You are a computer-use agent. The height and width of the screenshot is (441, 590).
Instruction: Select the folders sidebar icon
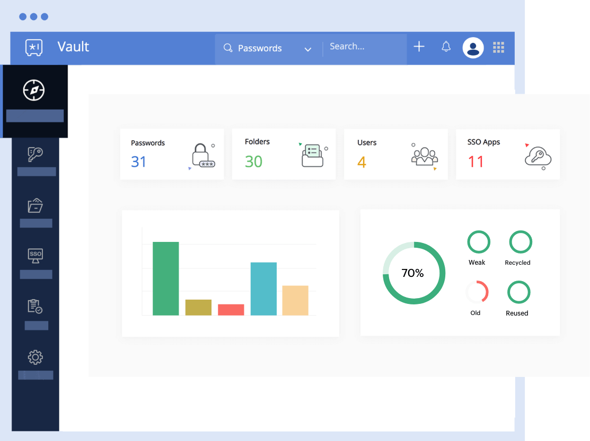tap(35, 205)
